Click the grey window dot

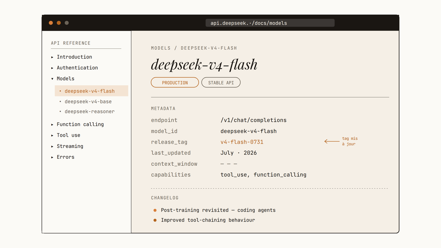[67, 23]
